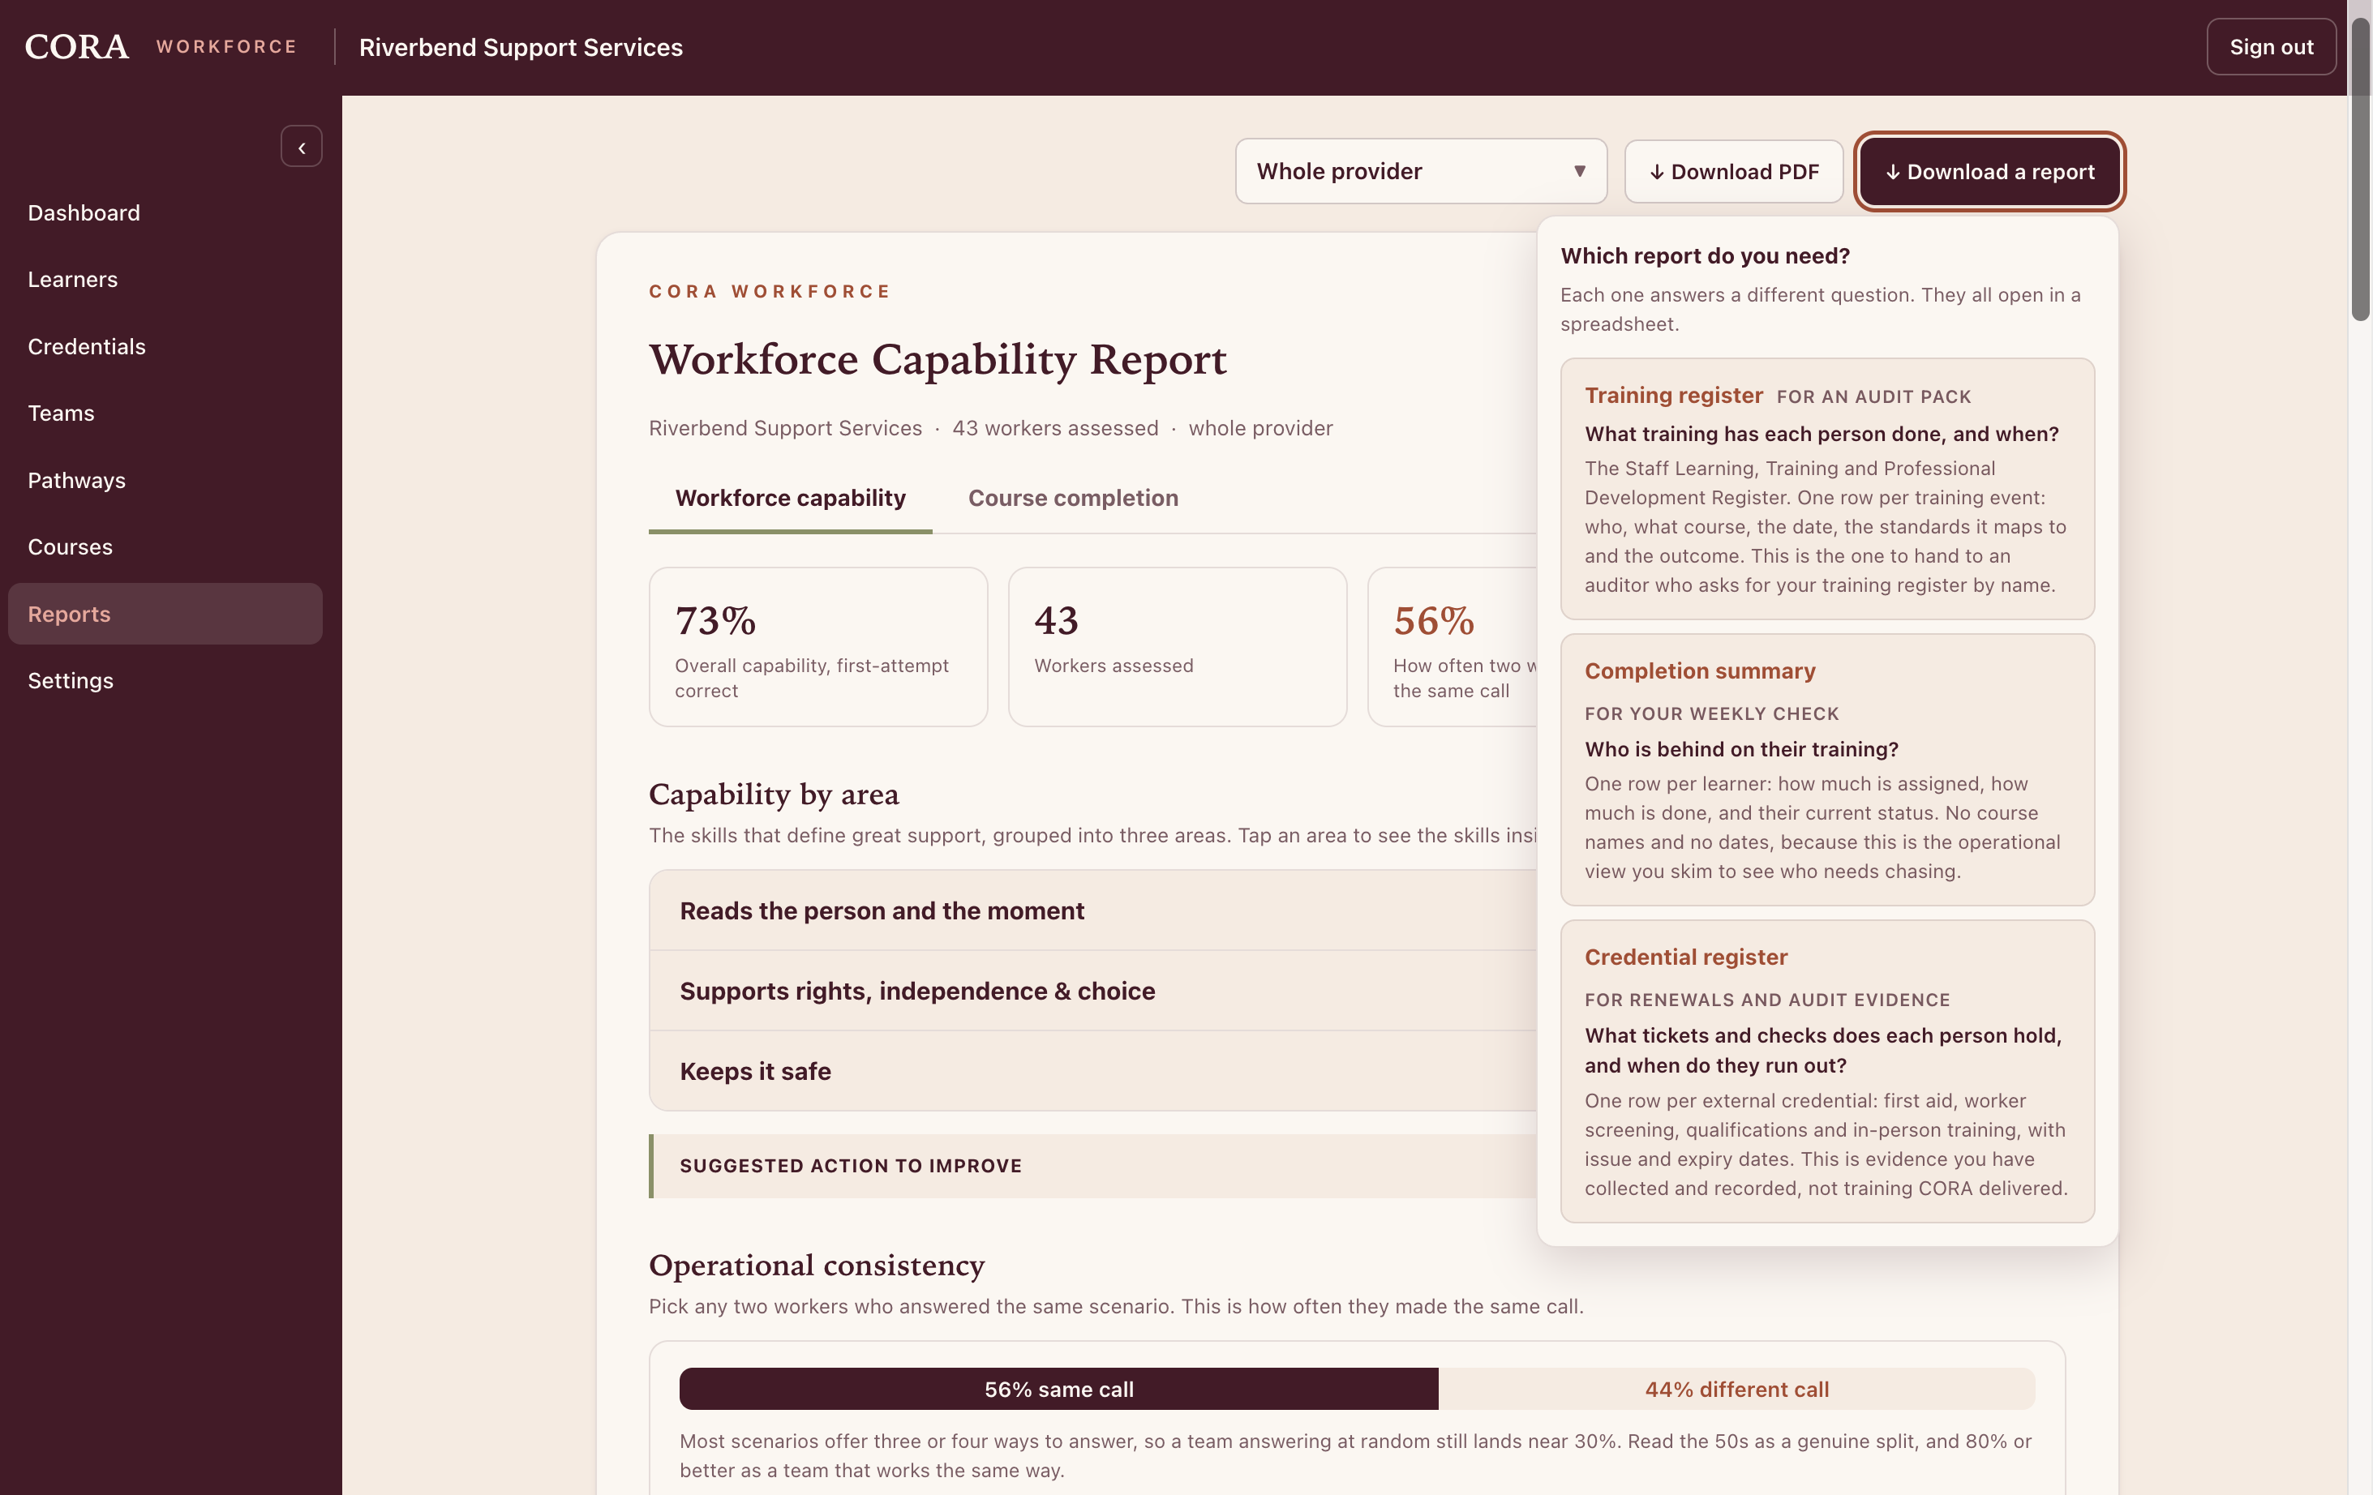
Task: Collapse the sidebar with the chevron button
Action: pyautogui.click(x=302, y=147)
